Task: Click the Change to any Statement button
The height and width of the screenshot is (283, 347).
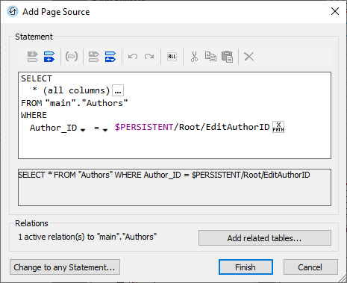Action: pyautogui.click(x=65, y=267)
